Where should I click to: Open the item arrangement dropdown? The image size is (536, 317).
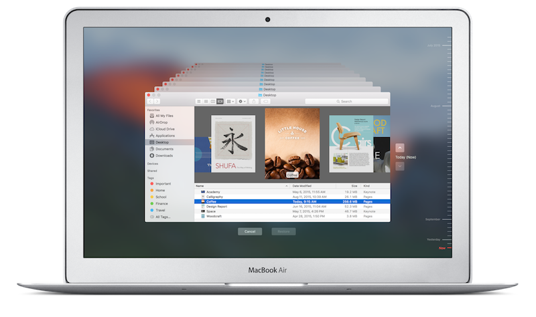pos(230,102)
